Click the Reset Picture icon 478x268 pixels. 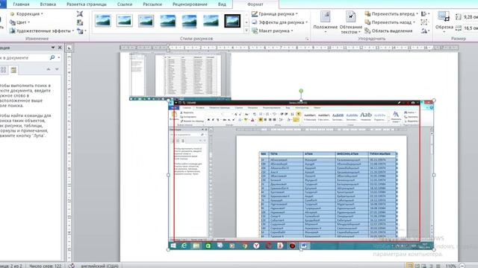(x=80, y=31)
